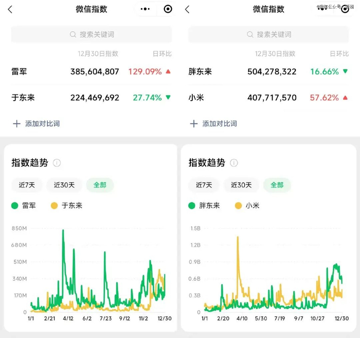The width and height of the screenshot is (360, 338).
Task: Select 近30天 tab in 雷军 chart
Action: [64, 185]
